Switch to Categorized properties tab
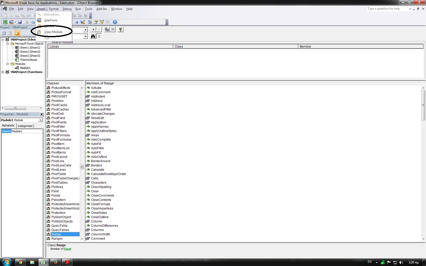This screenshot has width=426, height=266. (25, 126)
